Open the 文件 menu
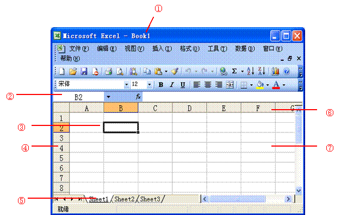Viewport: 341px width, 215px height. [79, 49]
